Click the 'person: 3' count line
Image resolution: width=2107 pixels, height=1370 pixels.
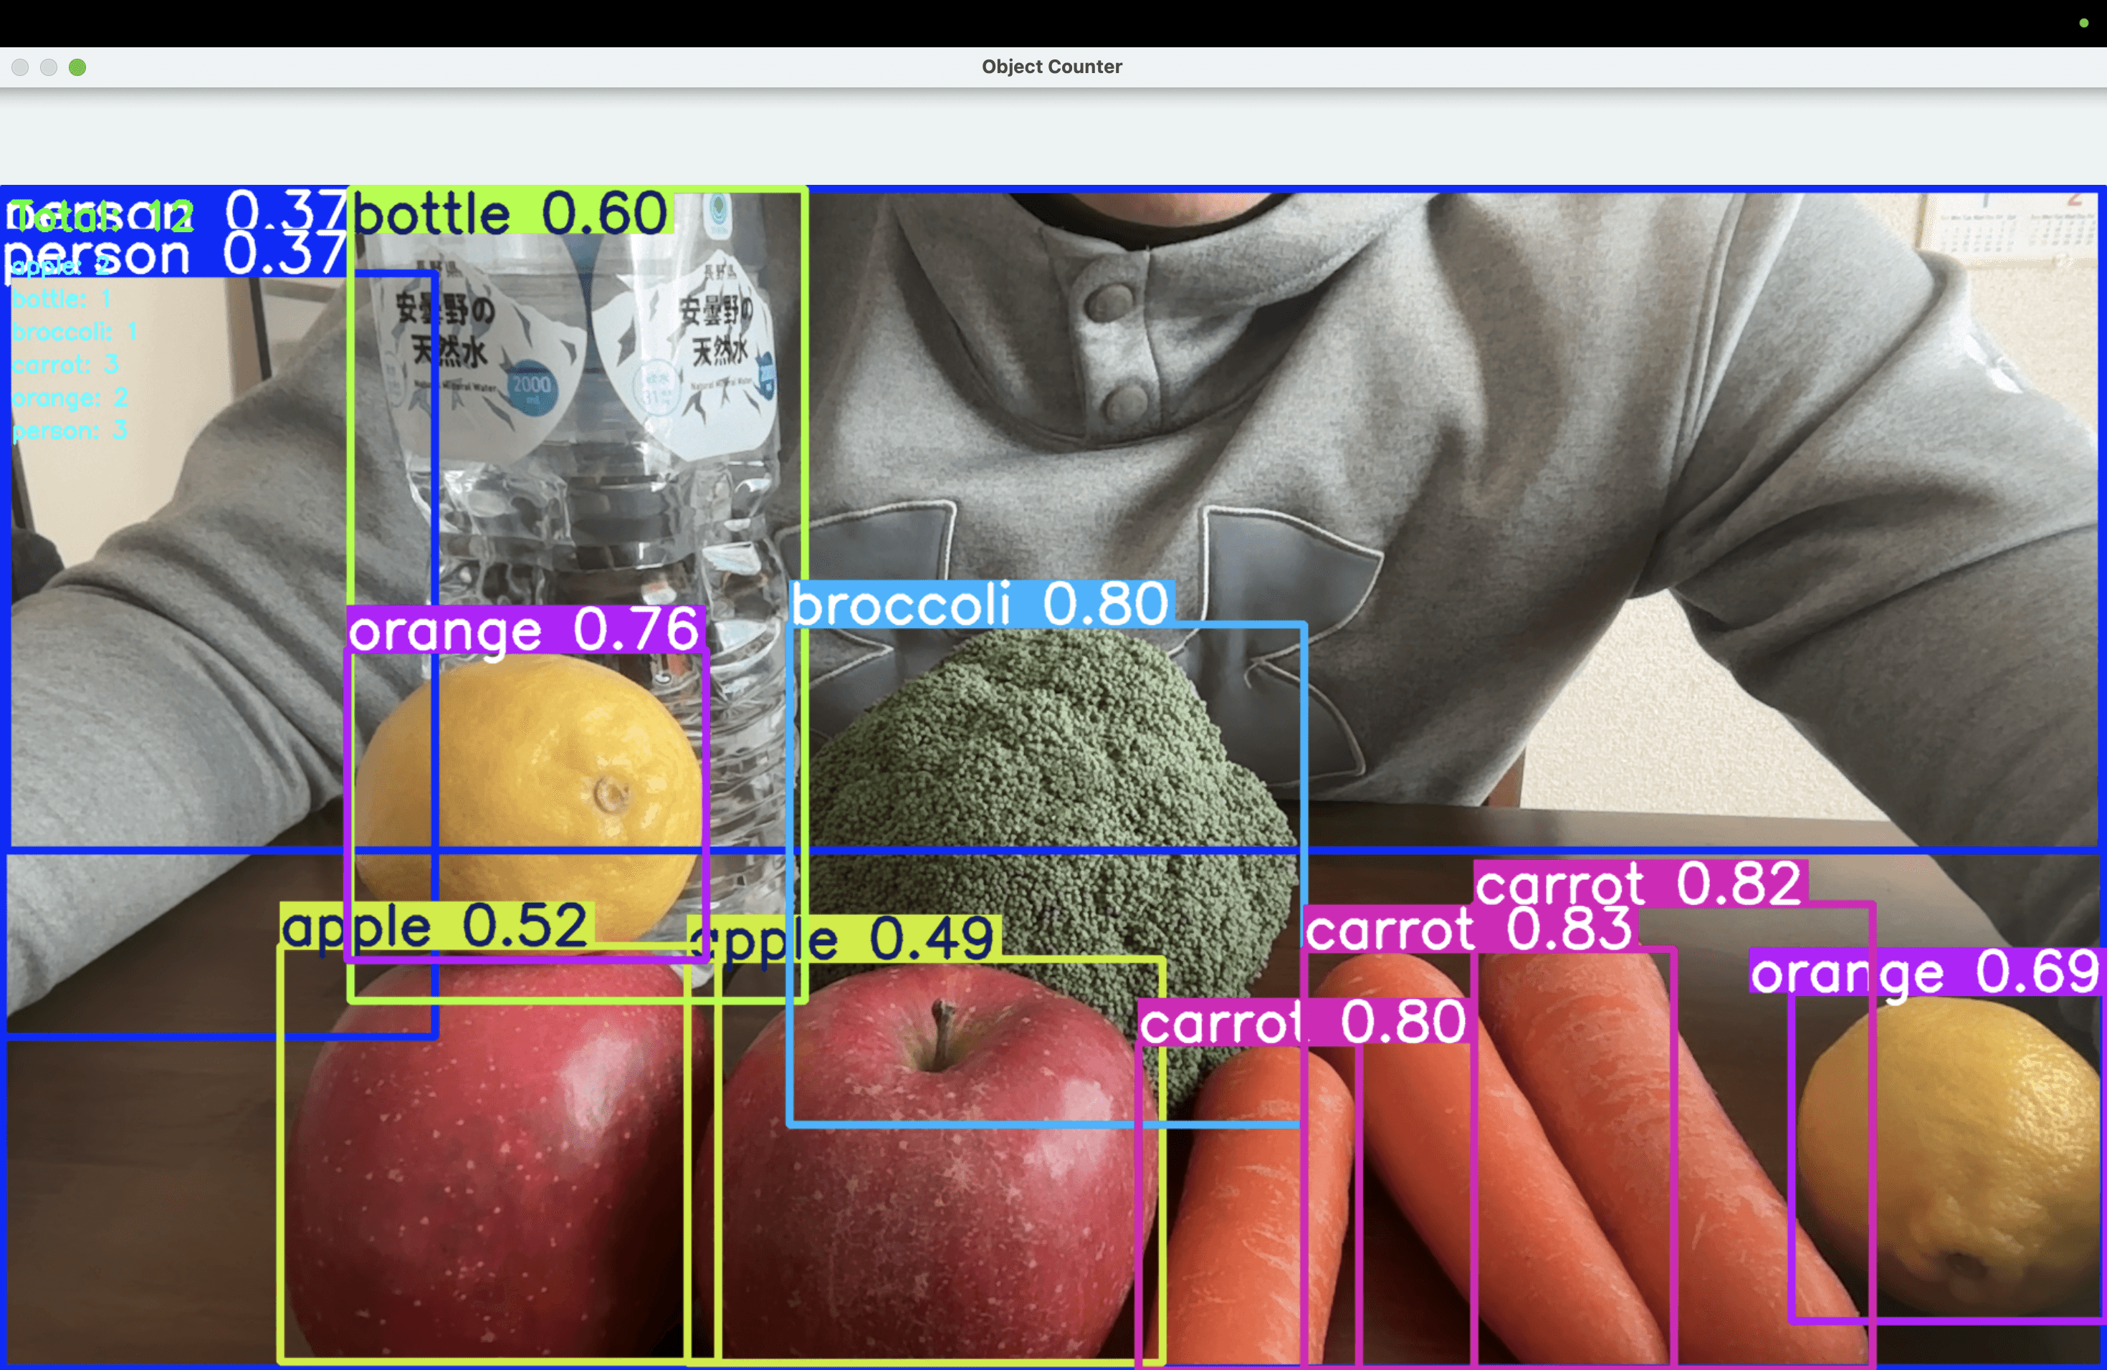[70, 431]
